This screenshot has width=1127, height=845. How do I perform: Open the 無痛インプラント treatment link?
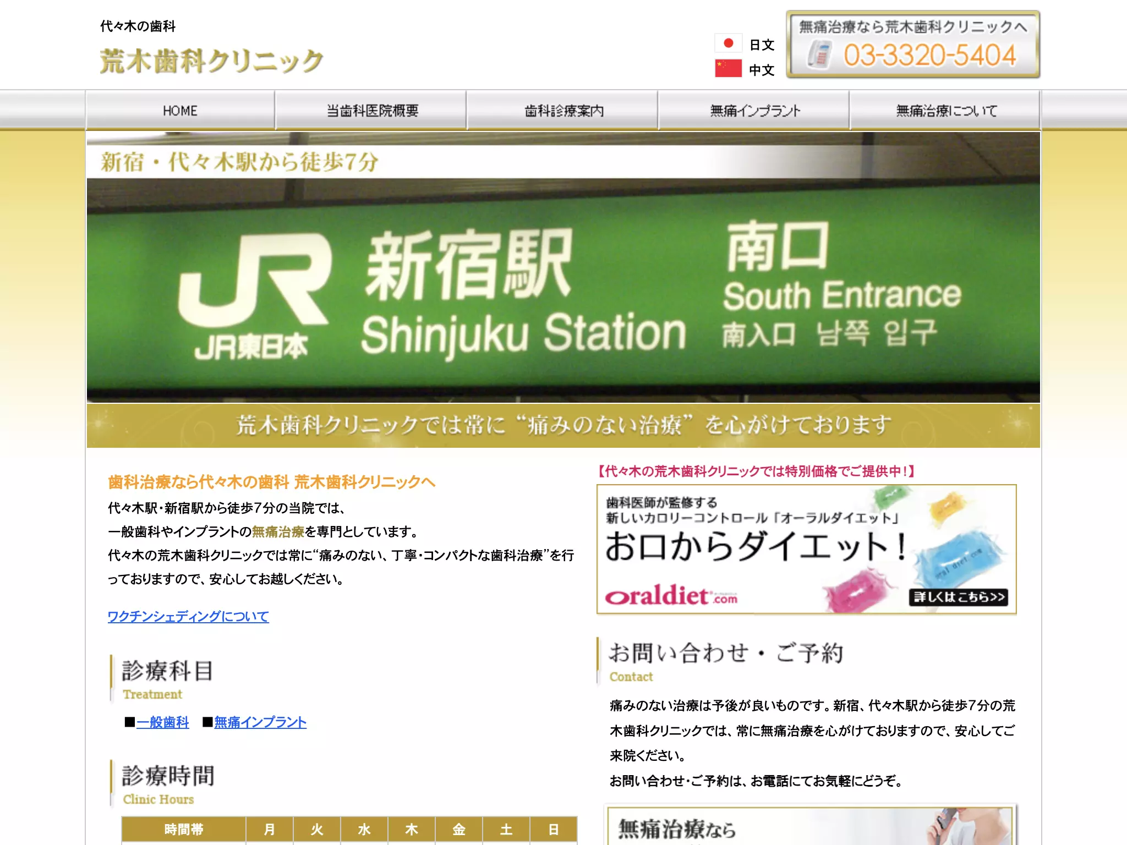pos(260,722)
